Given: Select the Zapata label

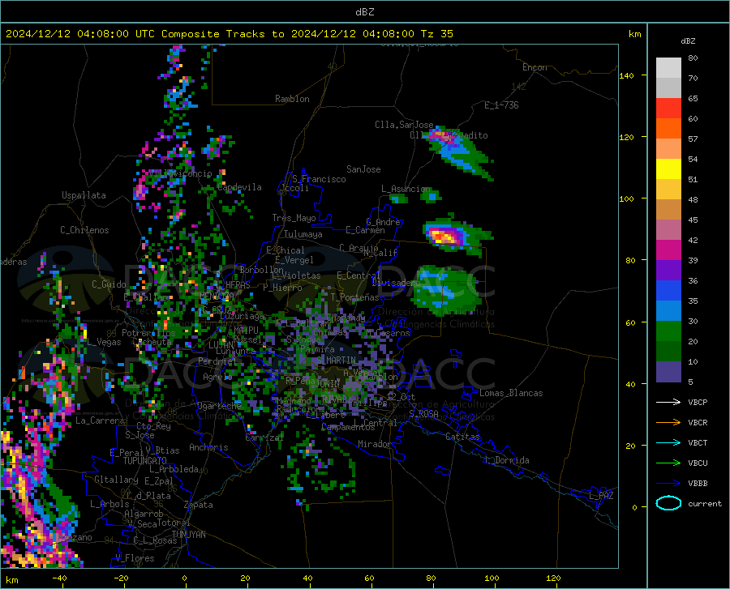Looking at the screenshot, I should pos(199,505).
